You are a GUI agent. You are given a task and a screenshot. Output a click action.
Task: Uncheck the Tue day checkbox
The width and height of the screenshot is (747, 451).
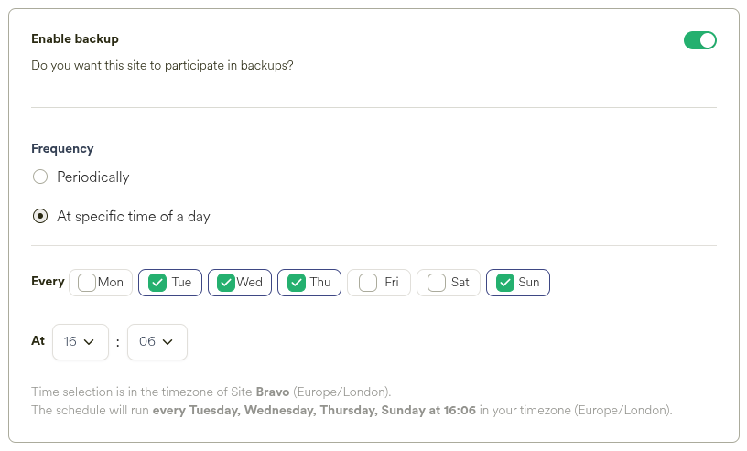[157, 283]
